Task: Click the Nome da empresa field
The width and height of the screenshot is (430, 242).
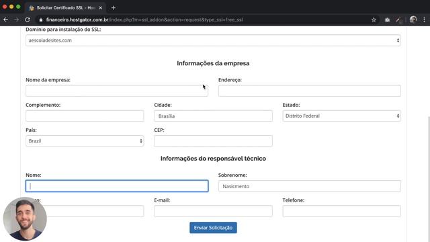Action: point(117,91)
